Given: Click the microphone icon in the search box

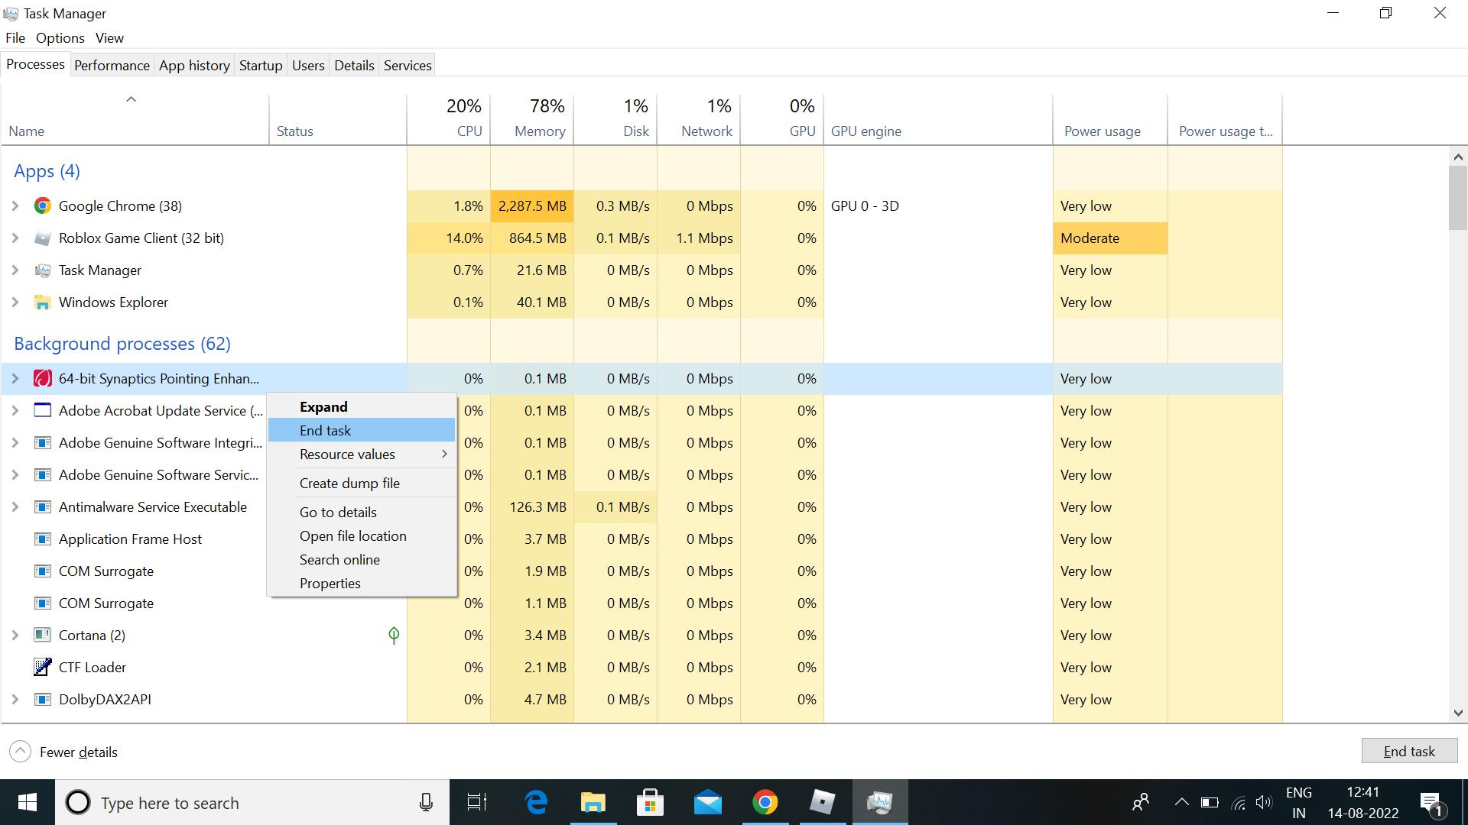Looking at the screenshot, I should pyautogui.click(x=426, y=802).
